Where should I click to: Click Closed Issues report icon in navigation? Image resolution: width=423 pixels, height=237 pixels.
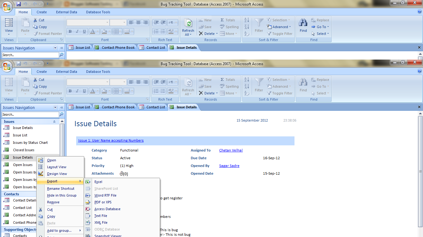click(6, 150)
